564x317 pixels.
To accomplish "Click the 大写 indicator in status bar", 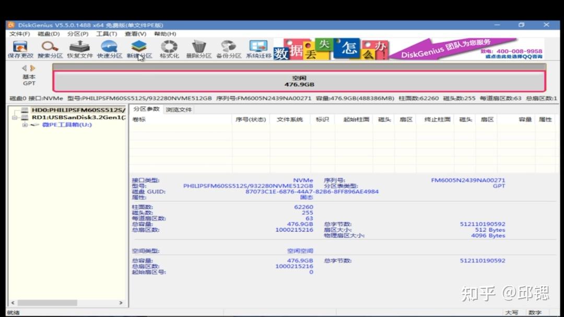I will [x=511, y=313].
